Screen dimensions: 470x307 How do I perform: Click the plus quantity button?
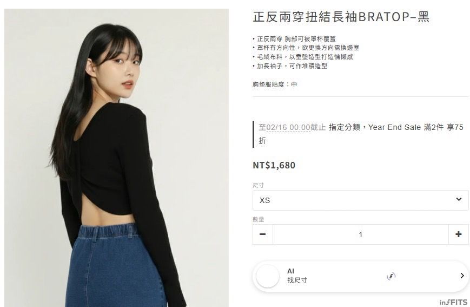[458, 234]
